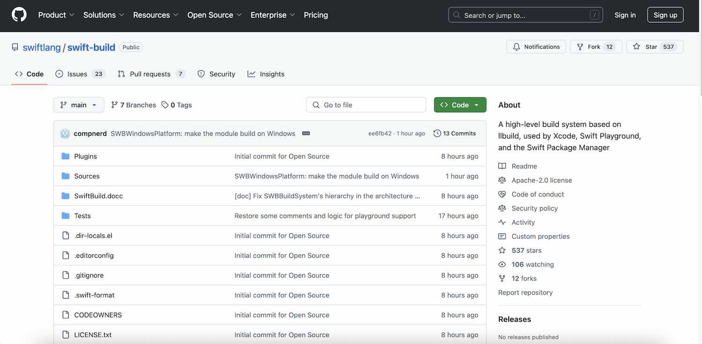This screenshot has height=344, width=702.
Task: Open the green Code dropdown
Action: tap(460, 104)
